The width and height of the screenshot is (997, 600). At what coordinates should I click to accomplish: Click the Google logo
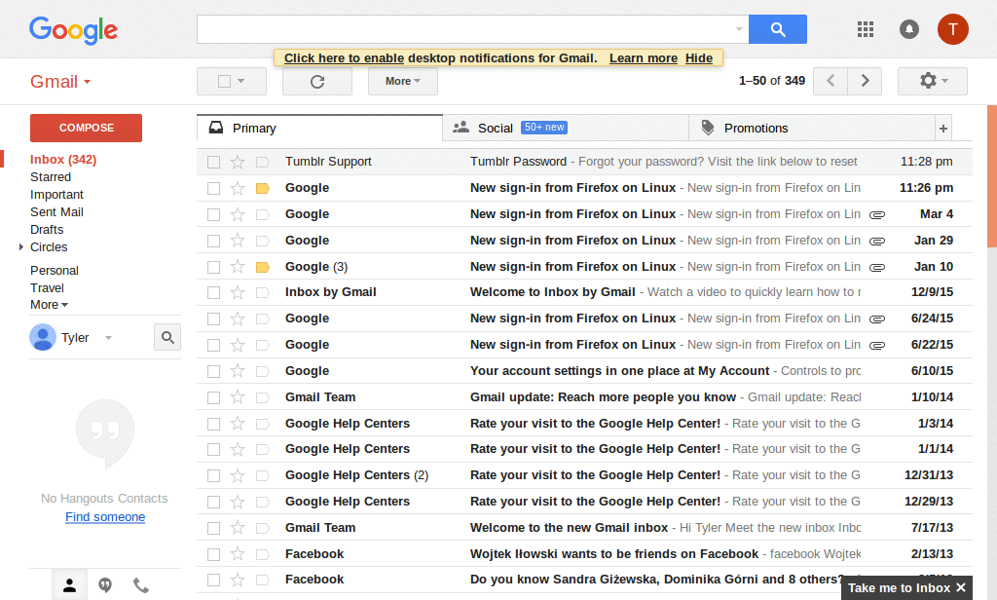point(73,30)
